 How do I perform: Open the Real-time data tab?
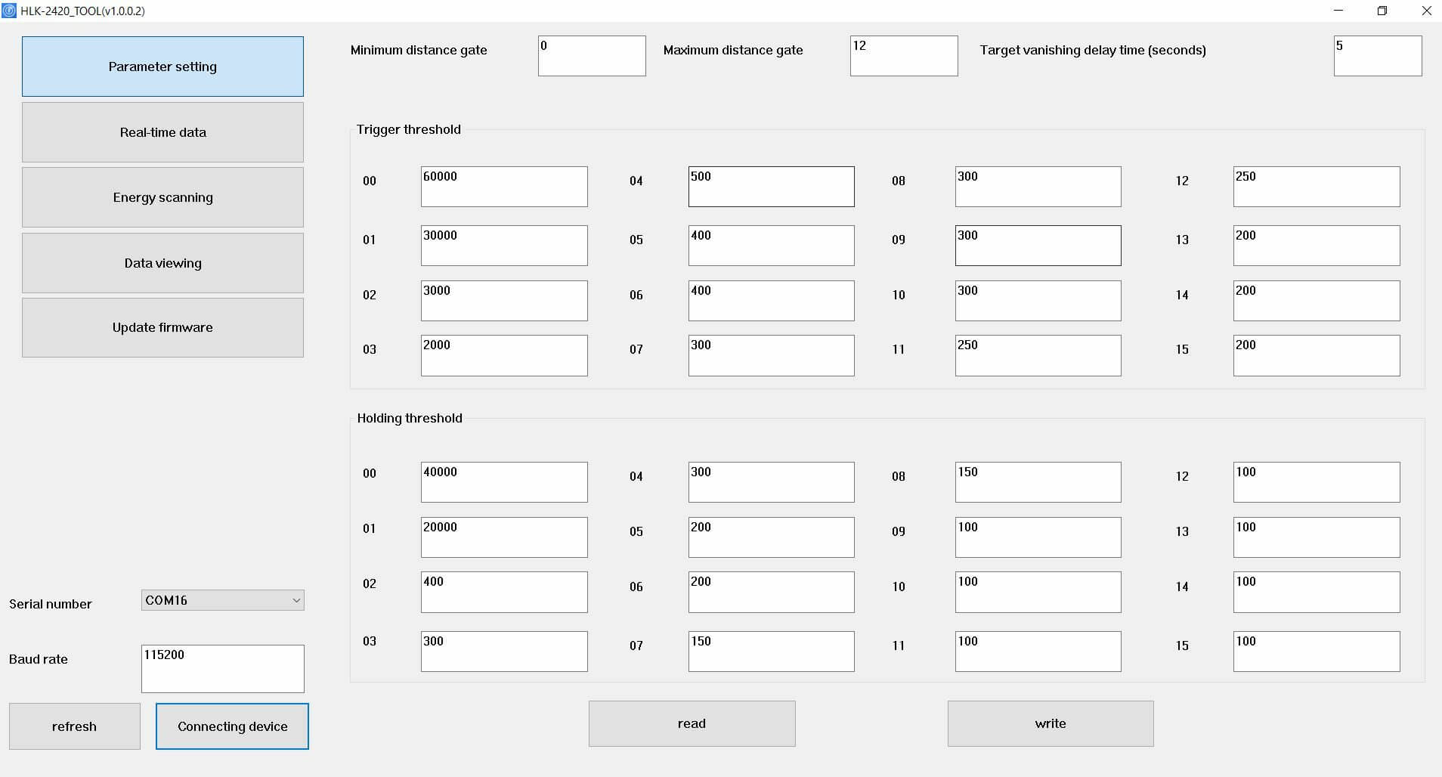pos(162,132)
